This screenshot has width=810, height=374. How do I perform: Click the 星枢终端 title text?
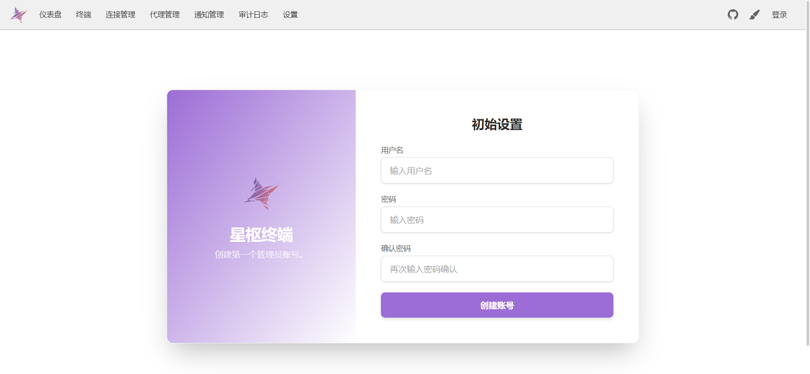tap(261, 235)
